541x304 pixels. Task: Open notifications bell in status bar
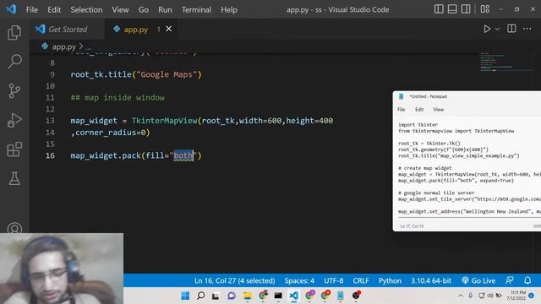click(x=527, y=280)
